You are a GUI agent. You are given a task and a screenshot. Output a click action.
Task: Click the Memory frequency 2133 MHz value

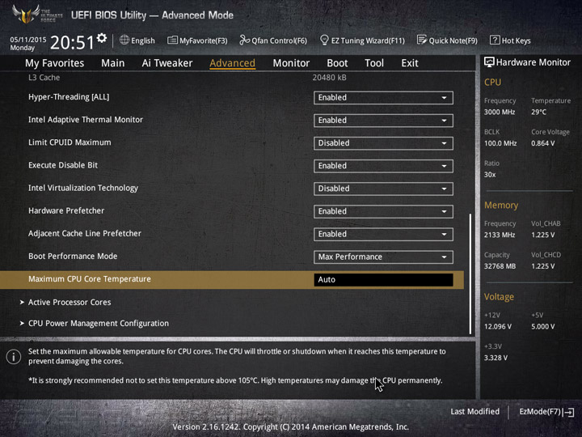tap(500, 235)
